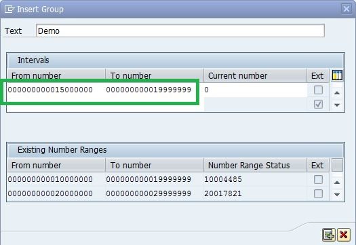Screen dimensions: 356x245
Task: Select Current number column header
Action: tap(255, 75)
